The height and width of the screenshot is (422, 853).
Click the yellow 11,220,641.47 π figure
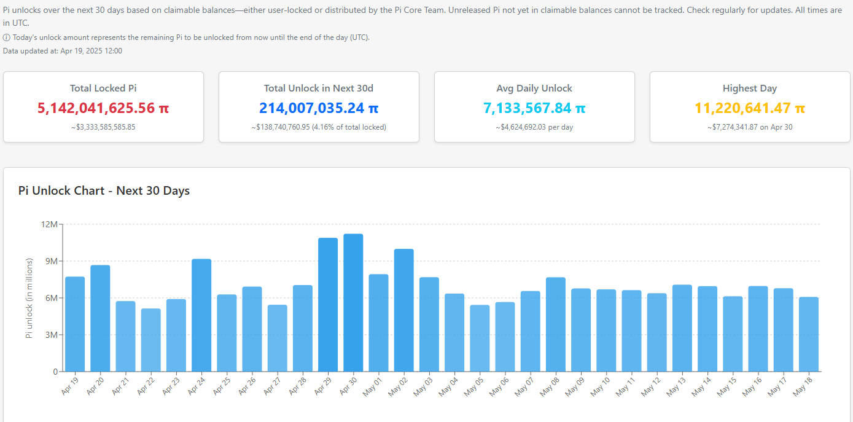point(750,109)
